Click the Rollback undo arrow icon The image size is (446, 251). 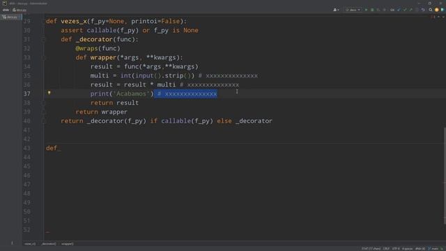click(x=423, y=10)
